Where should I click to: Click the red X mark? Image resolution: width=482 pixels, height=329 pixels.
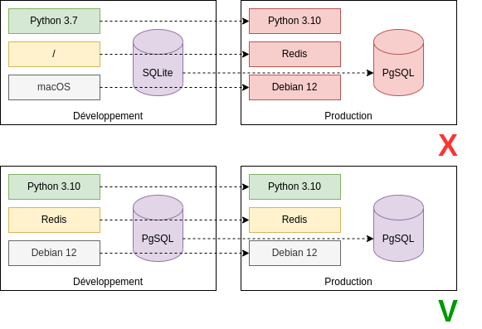point(448,145)
